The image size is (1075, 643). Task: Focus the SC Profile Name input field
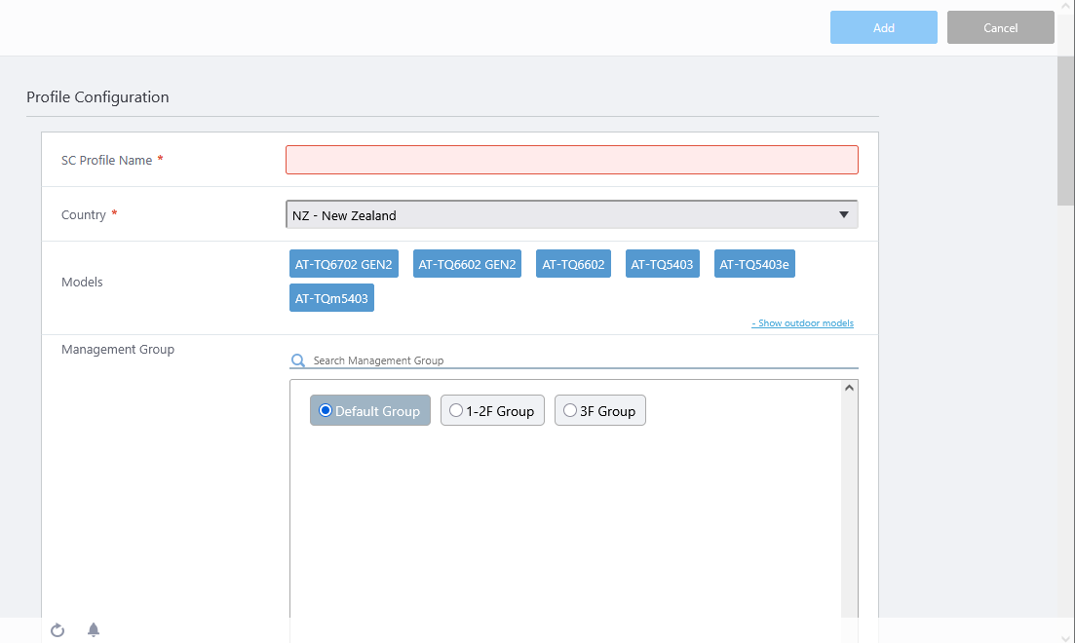pos(571,160)
